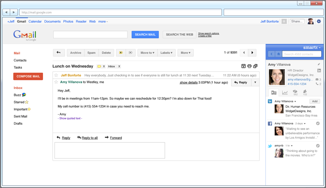Image resolution: width=326 pixels, height=188 pixels.
Task: Expand the more dropdown in Google bar
Action: 103,21
